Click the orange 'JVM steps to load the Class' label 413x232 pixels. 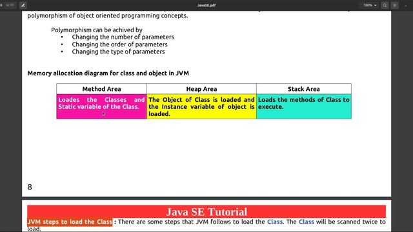point(70,222)
